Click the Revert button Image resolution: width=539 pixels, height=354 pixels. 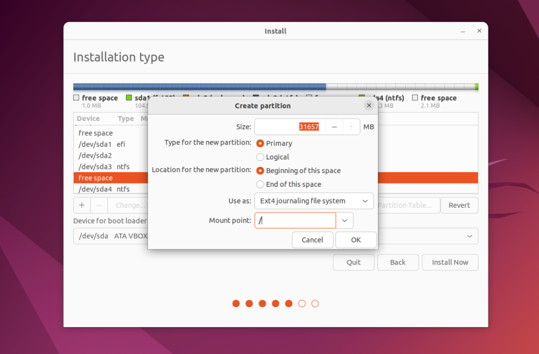[x=459, y=205]
